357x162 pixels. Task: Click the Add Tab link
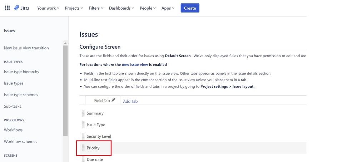(130, 101)
